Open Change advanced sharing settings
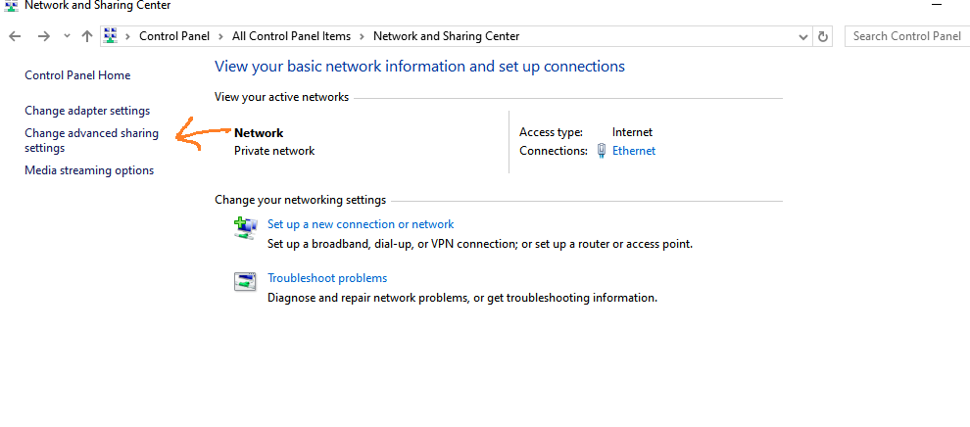970x427 pixels. pyautogui.click(x=91, y=140)
